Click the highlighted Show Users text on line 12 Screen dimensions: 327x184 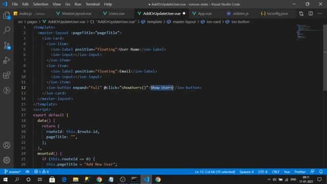click(x=162, y=87)
